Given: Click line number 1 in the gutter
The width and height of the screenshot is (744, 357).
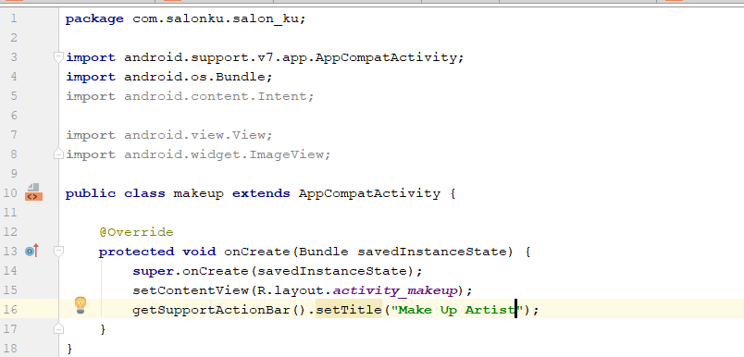Looking at the screenshot, I should [x=13, y=19].
